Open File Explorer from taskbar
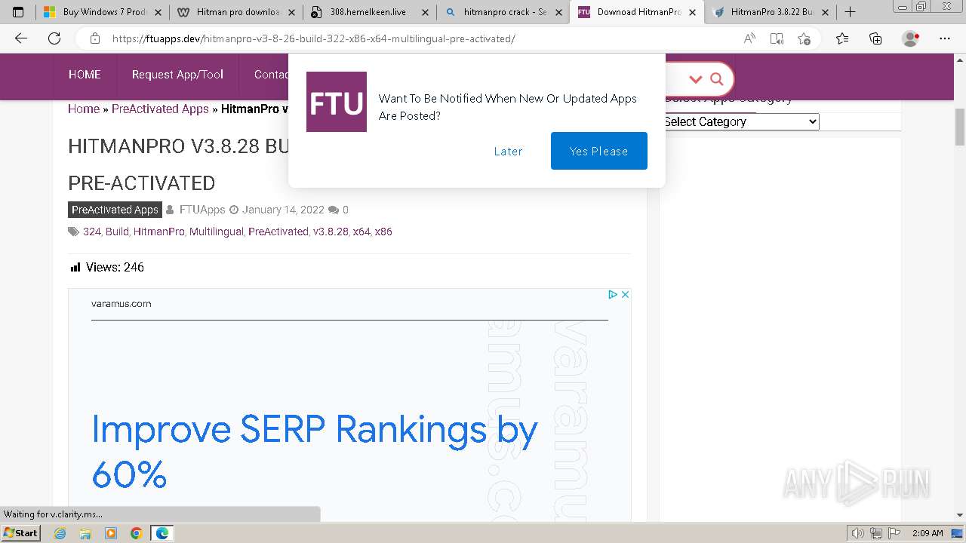The height and width of the screenshot is (543, 966). [x=85, y=533]
